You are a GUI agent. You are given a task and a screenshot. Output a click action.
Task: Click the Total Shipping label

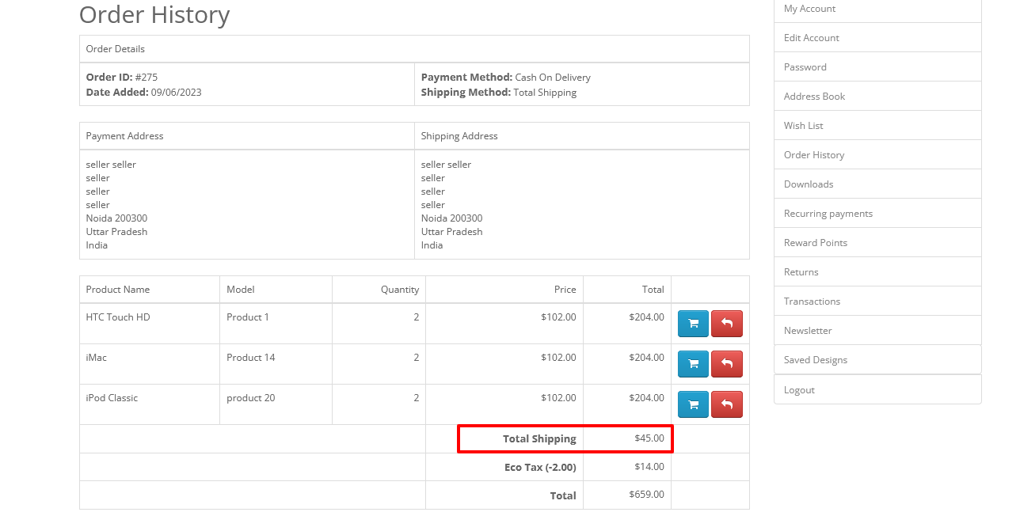[x=539, y=438]
